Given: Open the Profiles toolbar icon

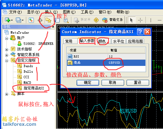Looking at the screenshot, I should point(19,20).
